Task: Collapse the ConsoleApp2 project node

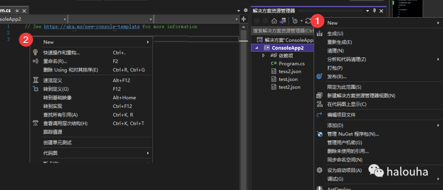Action: [x=257, y=48]
